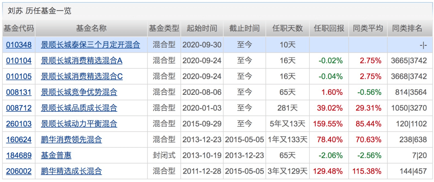Click the 同类排名 column header
Screen dimensions: 434x182
coord(407,29)
